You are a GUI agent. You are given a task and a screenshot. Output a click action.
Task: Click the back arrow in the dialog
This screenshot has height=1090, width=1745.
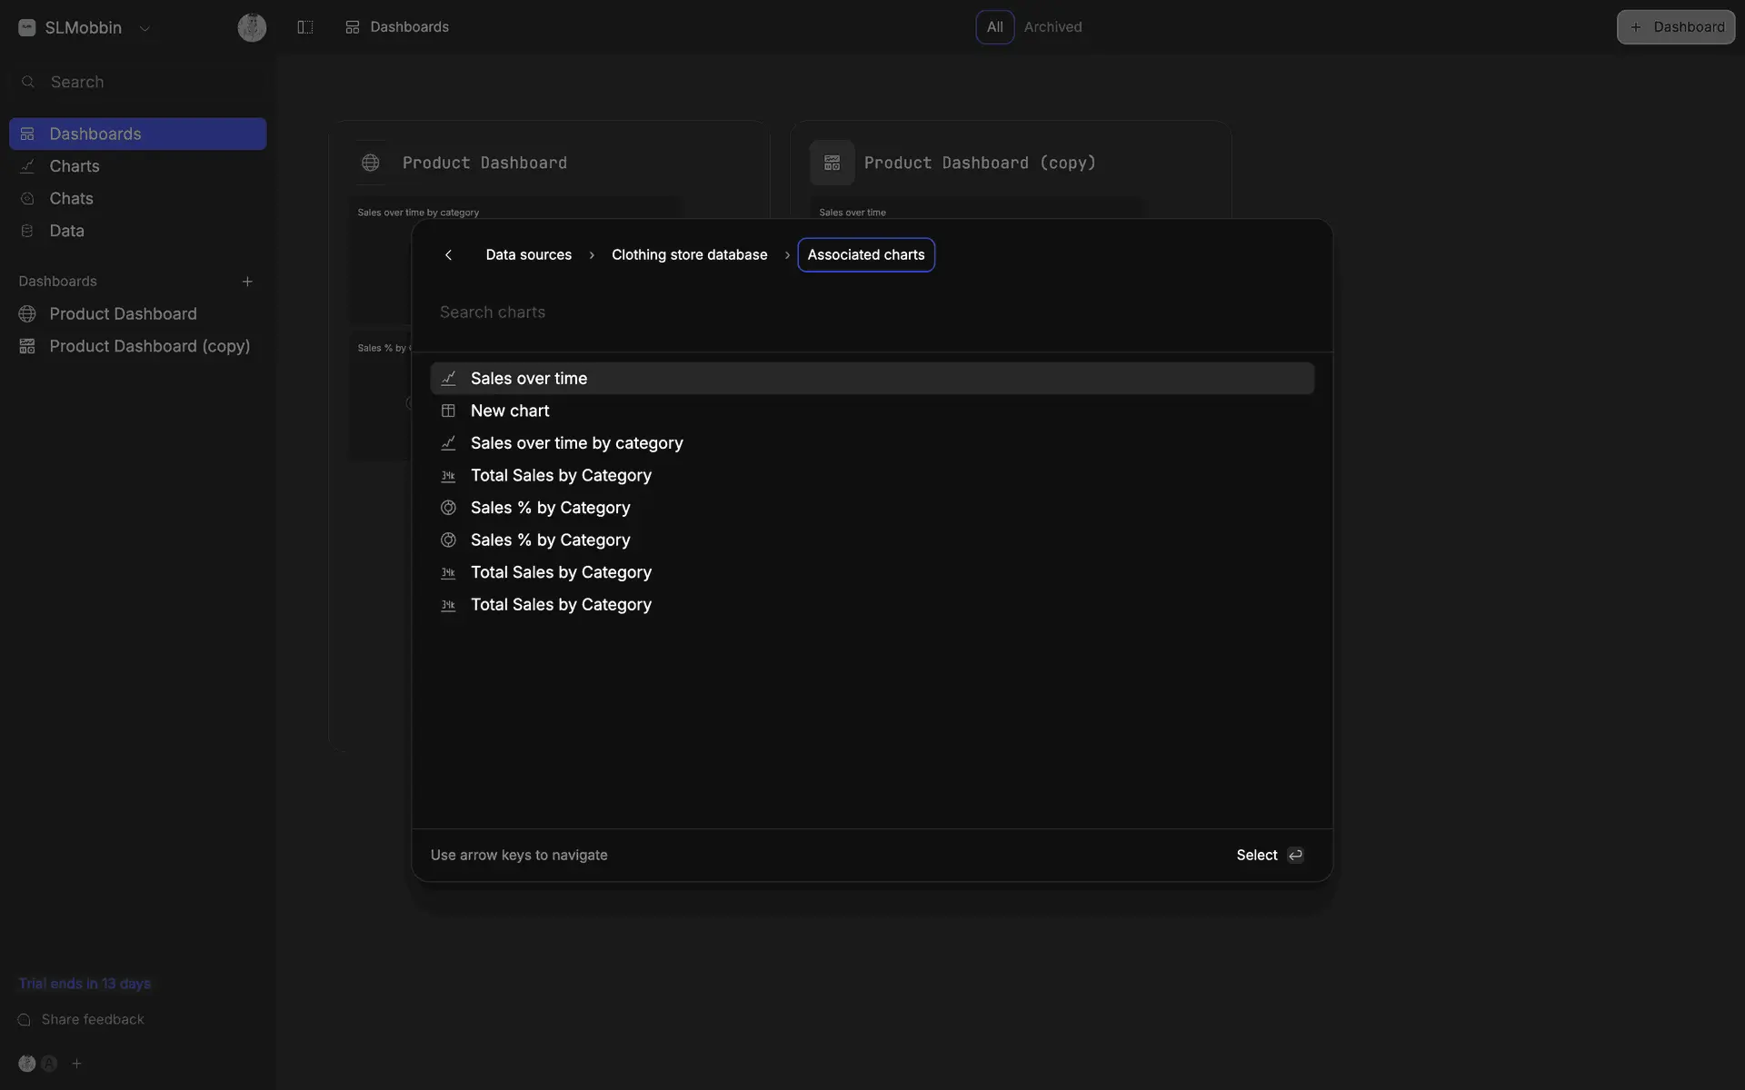click(x=448, y=255)
